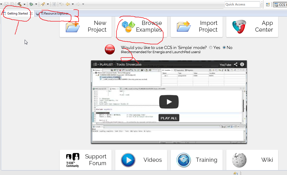Click the yellow Back arrow icon
The height and width of the screenshot is (175, 287).
coord(68,4)
